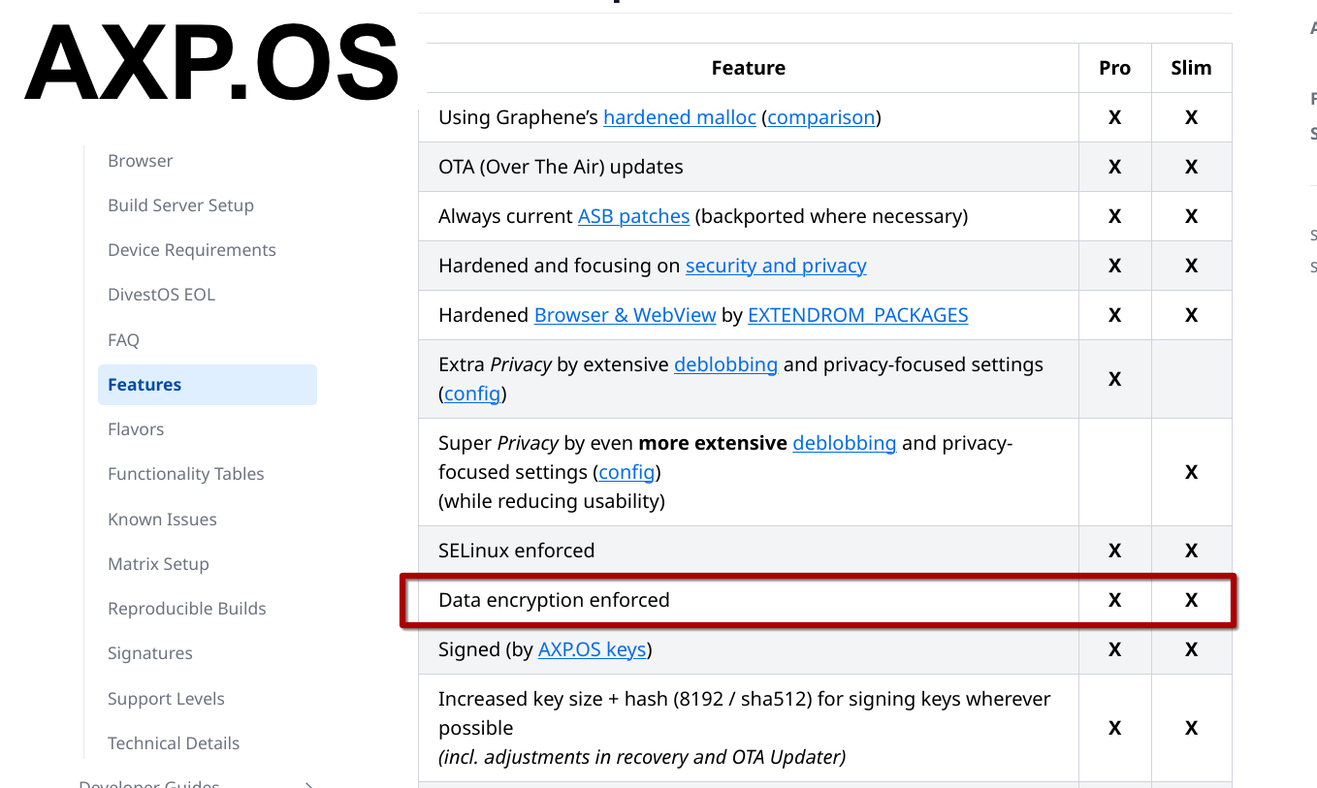
Task: Open Technical Details page
Action: click(174, 743)
